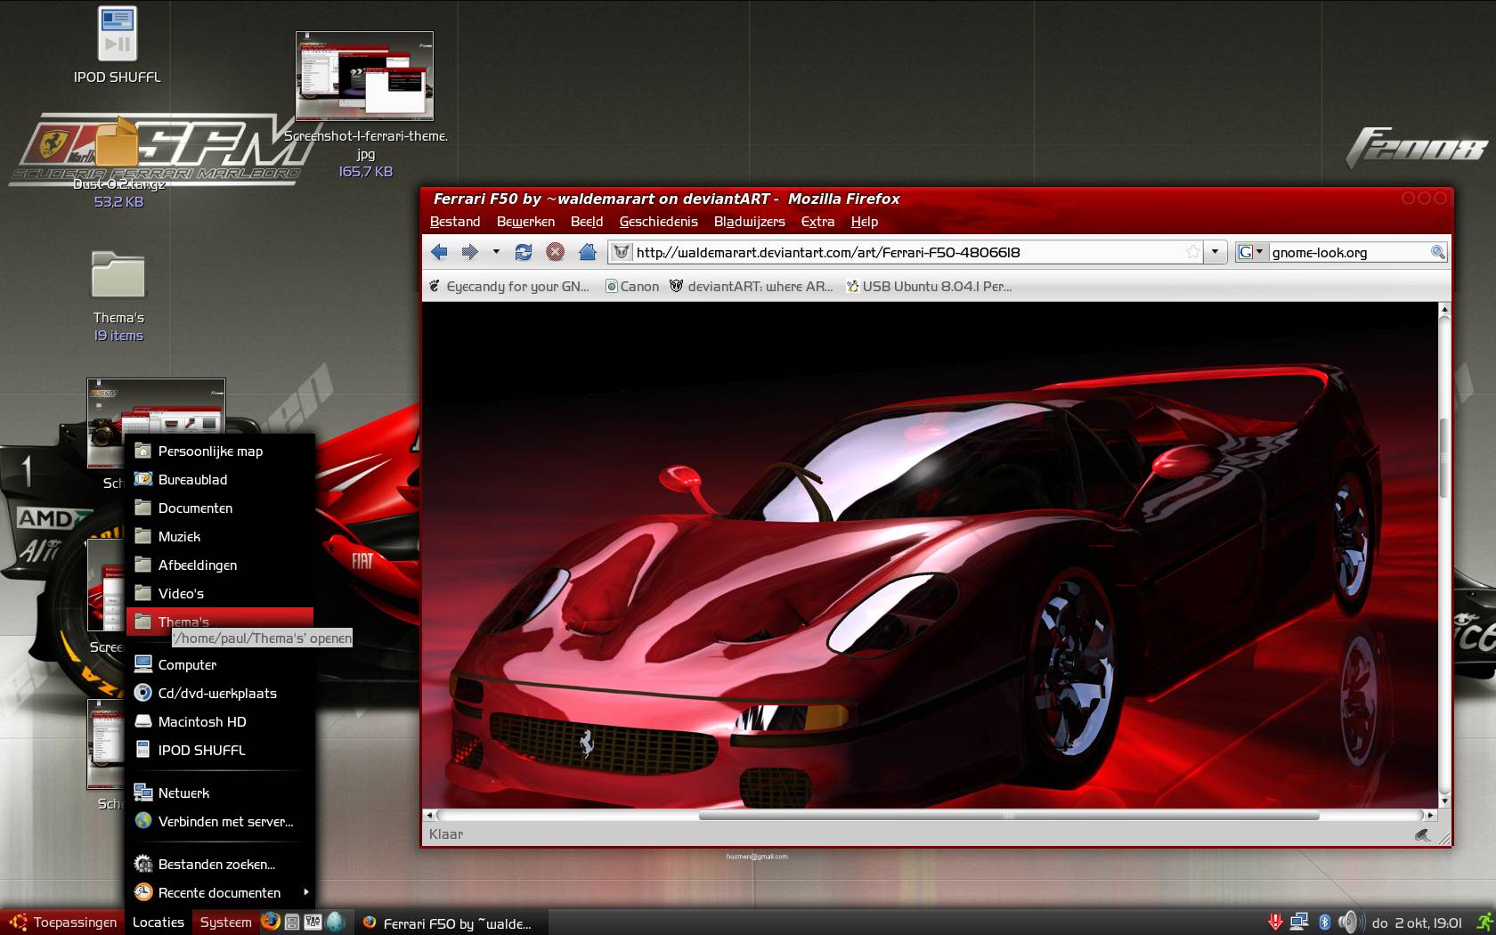This screenshot has width=1496, height=935.
Task: Open the Systeem panel menu
Action: [x=225, y=923]
